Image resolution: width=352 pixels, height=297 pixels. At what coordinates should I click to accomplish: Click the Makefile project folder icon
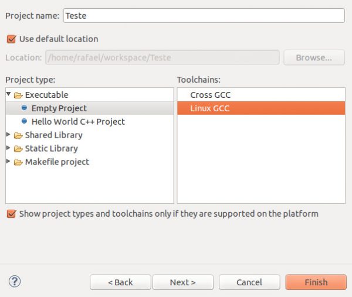(18, 162)
